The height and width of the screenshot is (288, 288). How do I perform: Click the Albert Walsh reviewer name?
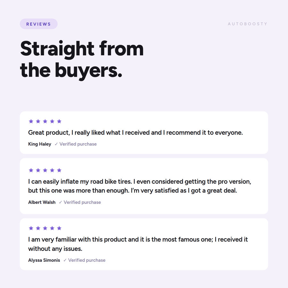pos(42,202)
